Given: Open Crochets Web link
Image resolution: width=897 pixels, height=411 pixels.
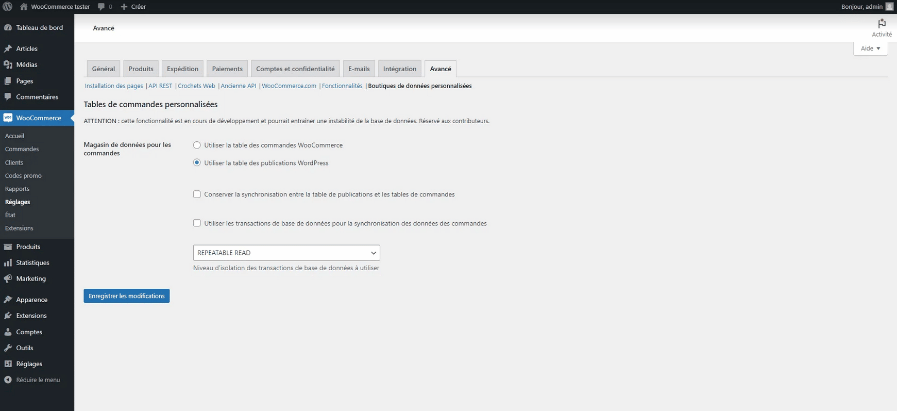Looking at the screenshot, I should pos(196,86).
